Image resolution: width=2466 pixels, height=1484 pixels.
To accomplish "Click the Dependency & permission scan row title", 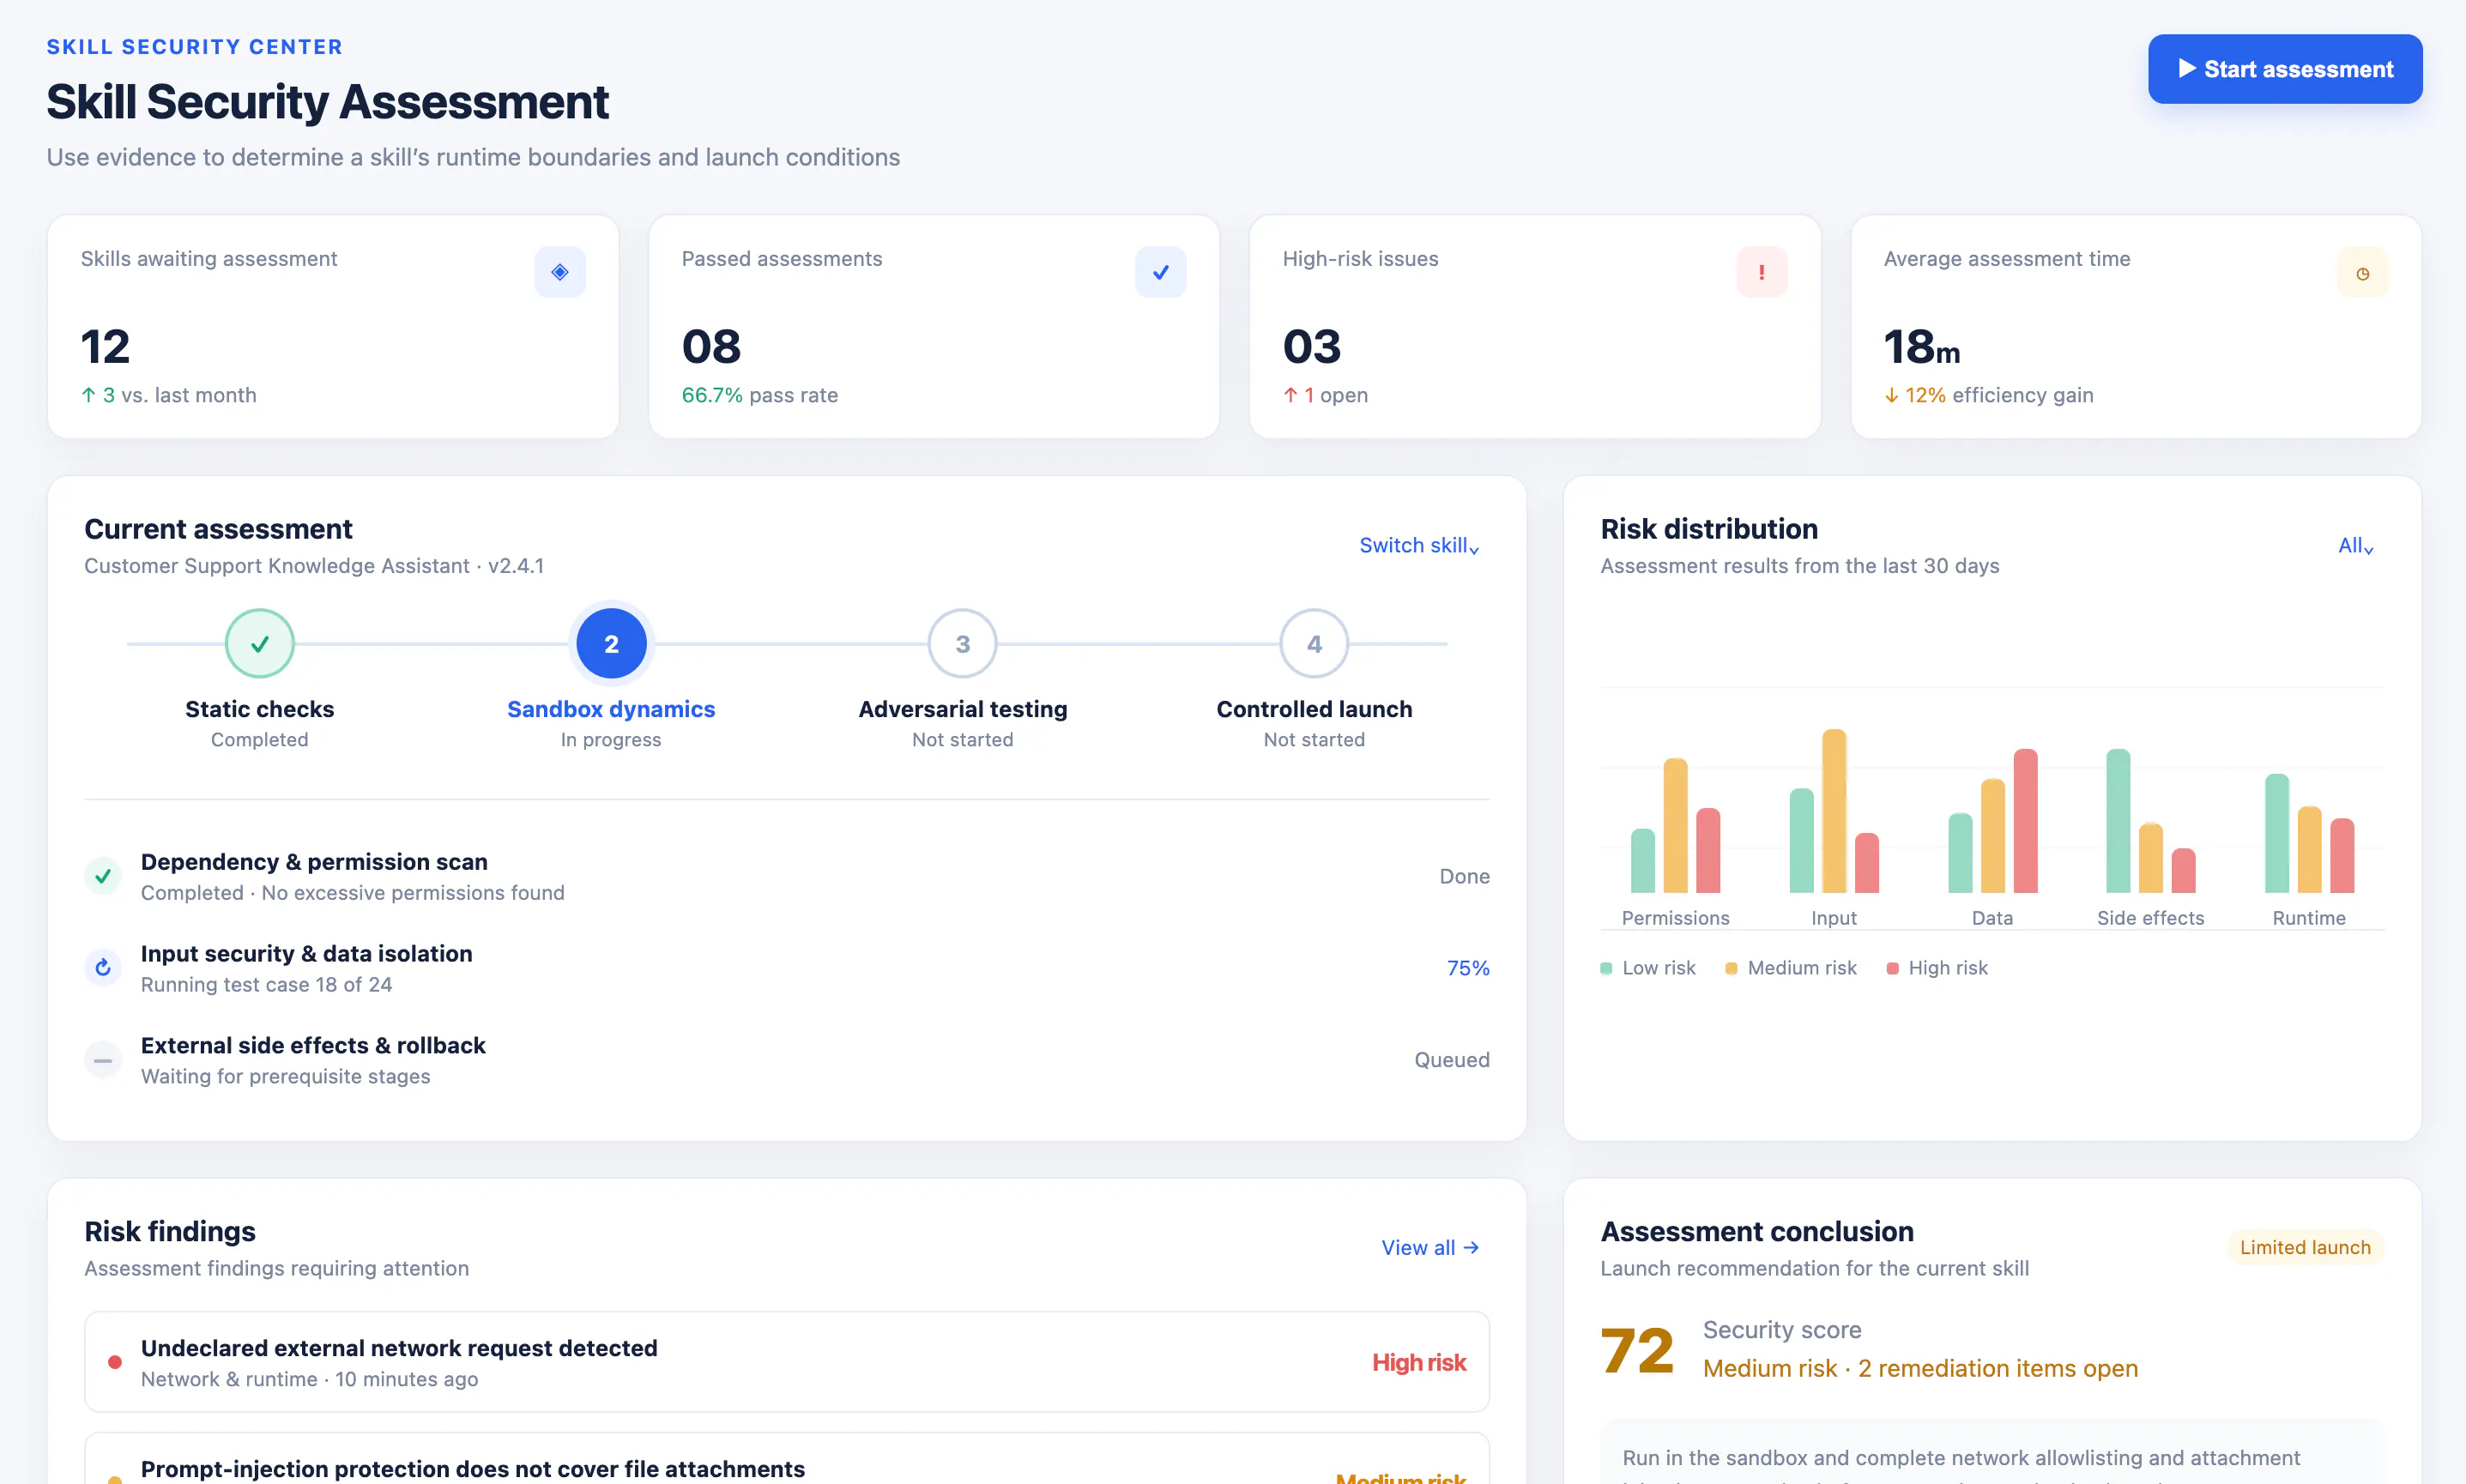I will [314, 862].
